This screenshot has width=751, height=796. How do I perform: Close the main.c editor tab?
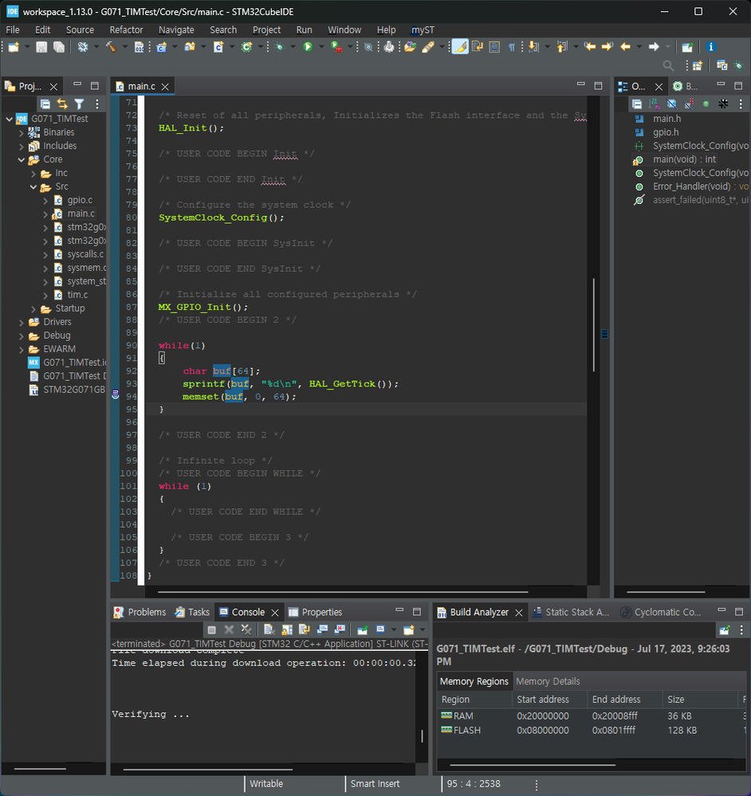point(165,87)
